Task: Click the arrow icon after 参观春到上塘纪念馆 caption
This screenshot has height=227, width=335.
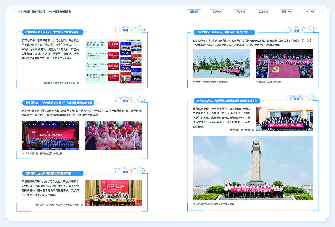Action: [x=253, y=130]
